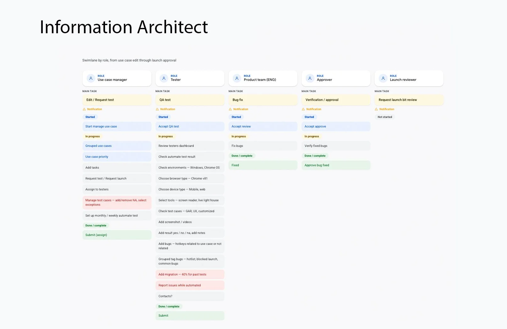Open the Start manage use case step
The height and width of the screenshot is (329, 507).
coord(117,126)
